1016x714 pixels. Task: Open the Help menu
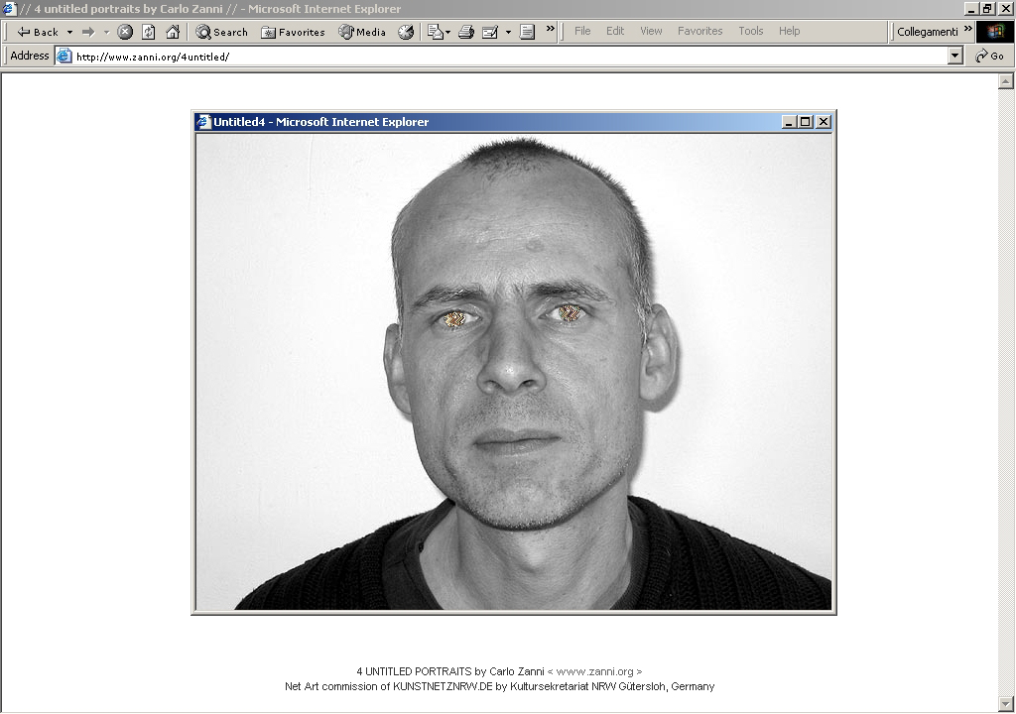pos(789,31)
